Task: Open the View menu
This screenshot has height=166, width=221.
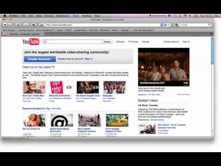Action: coord(39,16)
